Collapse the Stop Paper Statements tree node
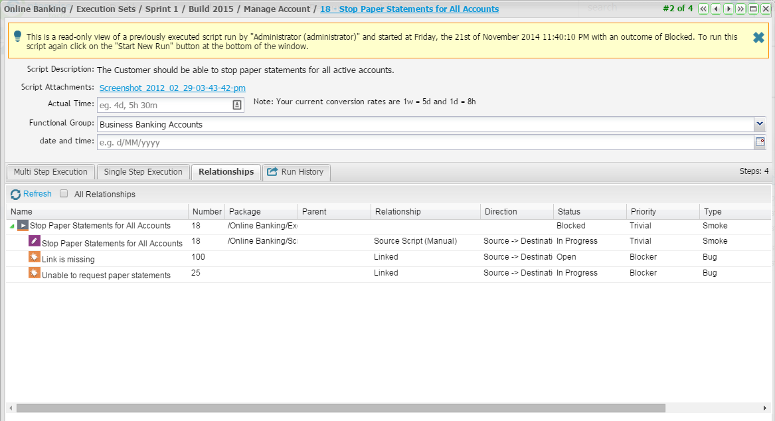This screenshot has height=421, width=775. 13,226
